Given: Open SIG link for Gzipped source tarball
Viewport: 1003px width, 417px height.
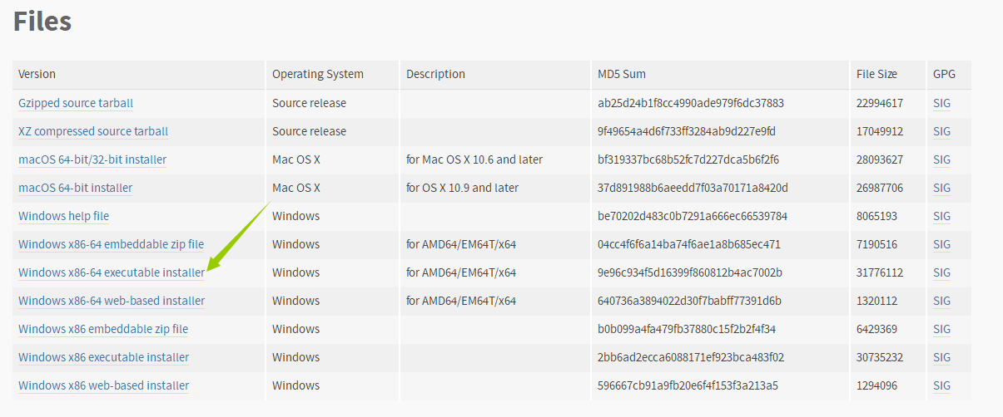Looking at the screenshot, I should (941, 103).
